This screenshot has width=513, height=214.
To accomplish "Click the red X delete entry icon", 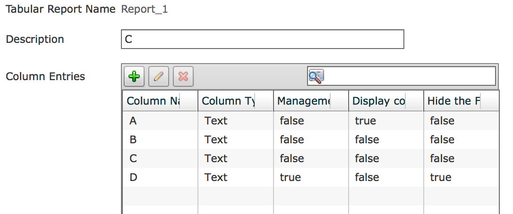I will click(183, 76).
